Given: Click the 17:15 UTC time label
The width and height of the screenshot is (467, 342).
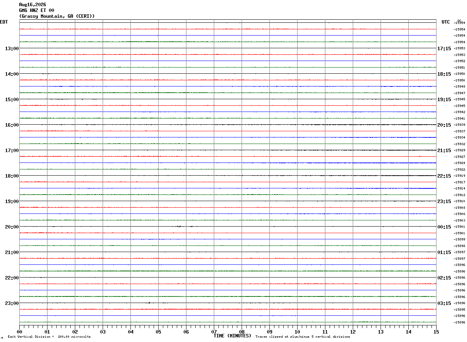Looking at the screenshot, I should point(444,48).
